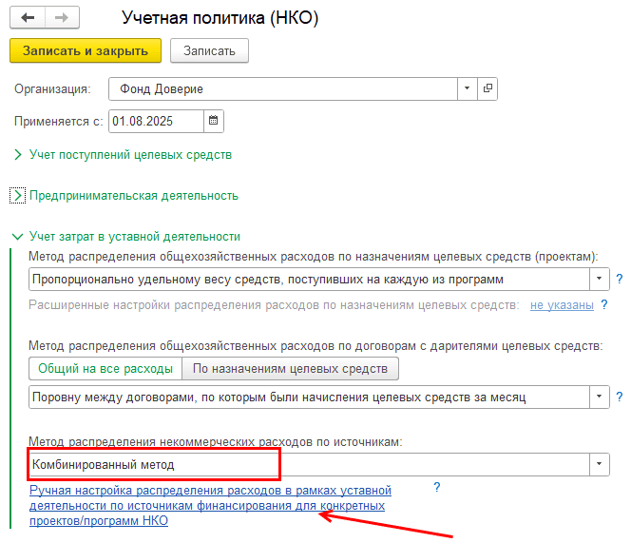Image resolution: width=631 pixels, height=543 pixels.
Task: Click into the 'Применяется с' date field
Action: 155,121
